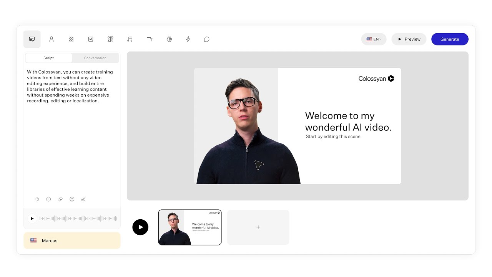The height and width of the screenshot is (277, 492).
Task: Insert a pause using the pause icon
Action: (48, 199)
